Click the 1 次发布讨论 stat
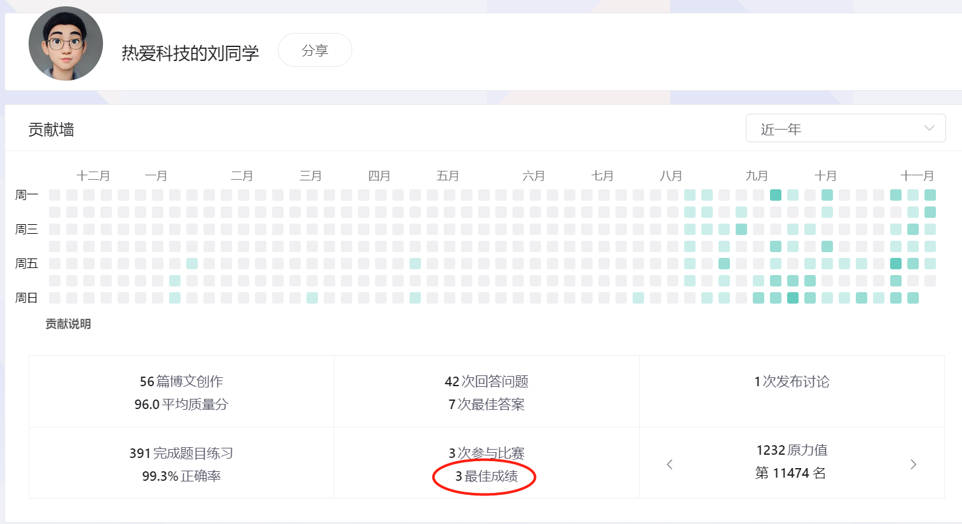 tap(792, 381)
